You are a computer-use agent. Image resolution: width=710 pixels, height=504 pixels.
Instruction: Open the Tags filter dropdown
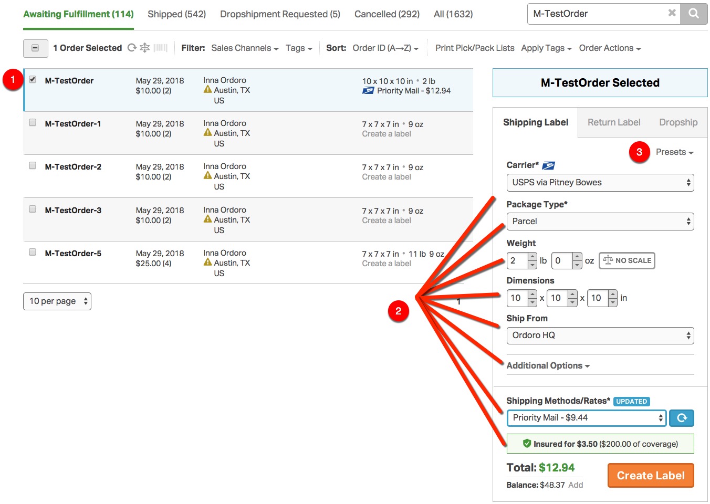pos(299,48)
